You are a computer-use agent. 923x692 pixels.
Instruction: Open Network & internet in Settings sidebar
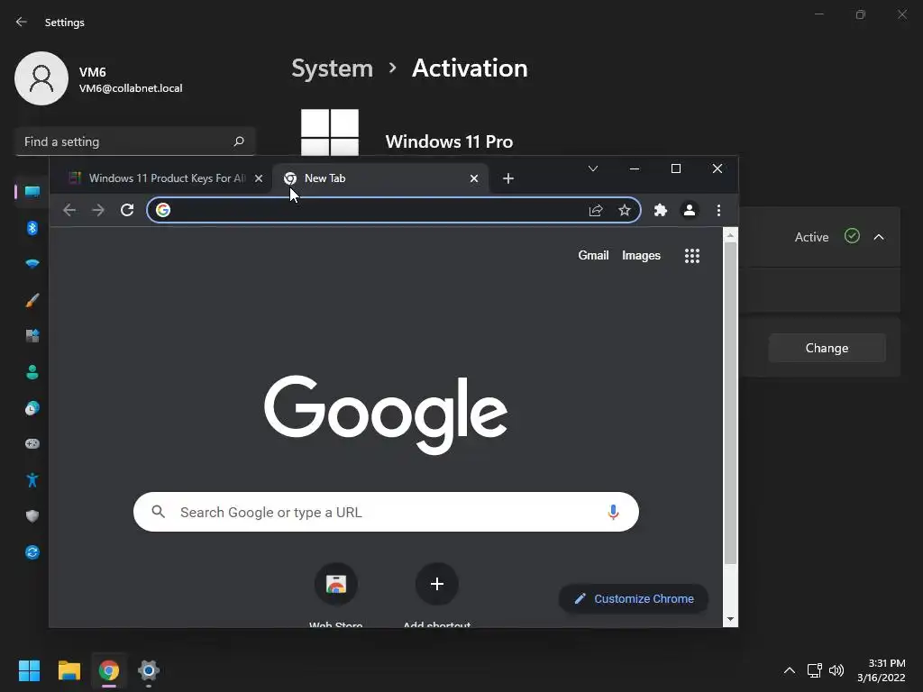coord(32,264)
